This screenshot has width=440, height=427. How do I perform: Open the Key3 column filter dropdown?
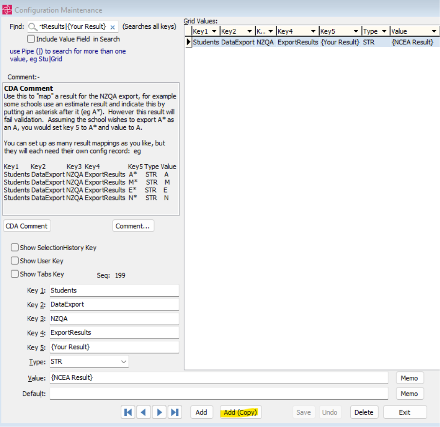click(271, 31)
